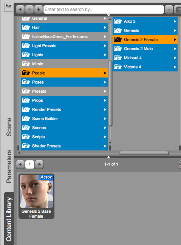This screenshot has height=245, width=181.
Task: Select the General folder label
Action: point(39,18)
